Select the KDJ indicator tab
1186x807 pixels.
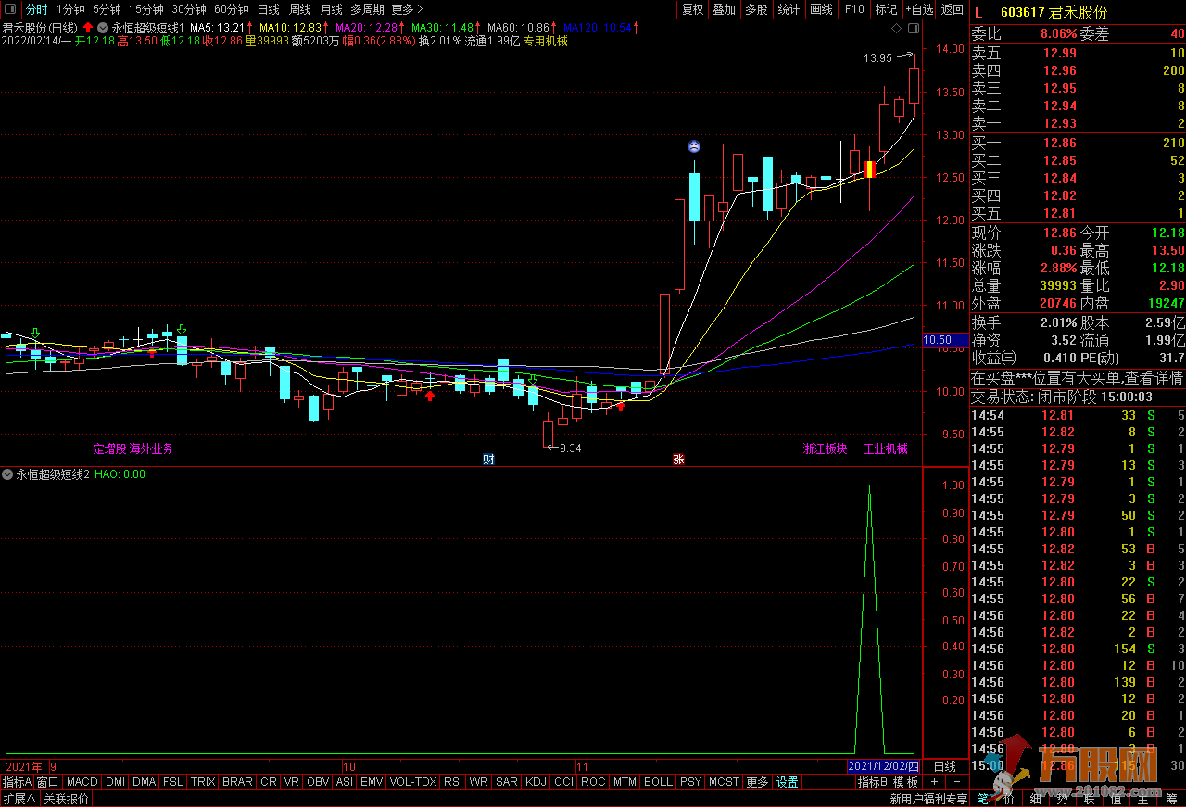tap(536, 782)
